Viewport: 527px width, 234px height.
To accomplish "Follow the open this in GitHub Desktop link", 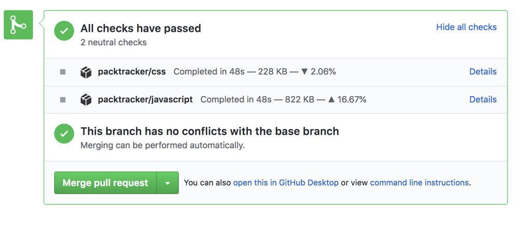I will pos(286,183).
